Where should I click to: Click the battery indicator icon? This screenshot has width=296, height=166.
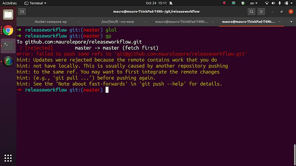[287, 3]
